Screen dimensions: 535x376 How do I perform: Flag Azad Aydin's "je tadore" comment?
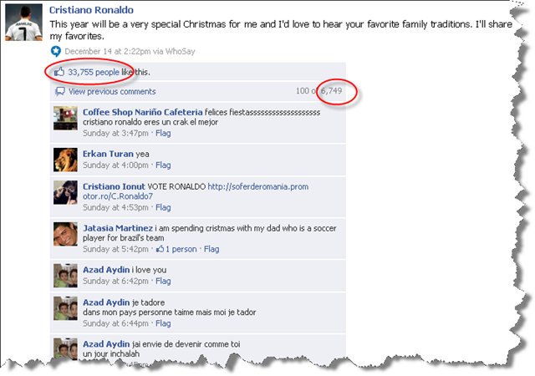(163, 323)
